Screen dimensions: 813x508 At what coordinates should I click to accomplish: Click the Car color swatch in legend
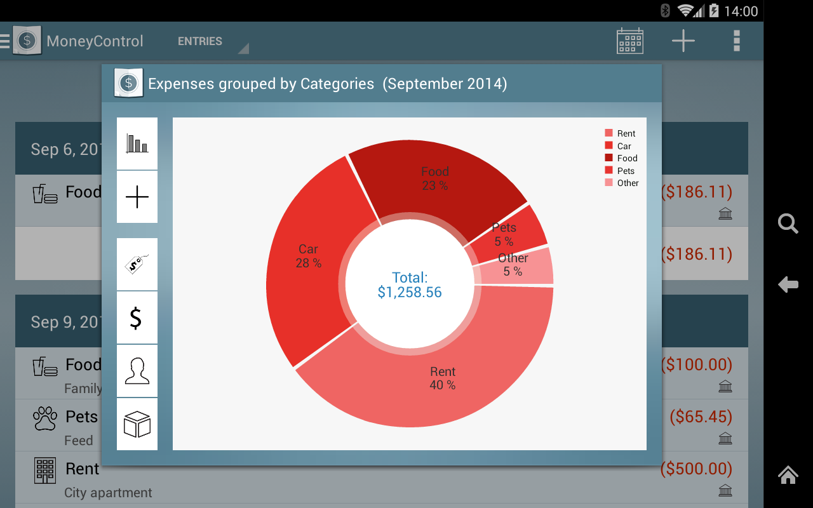click(608, 145)
